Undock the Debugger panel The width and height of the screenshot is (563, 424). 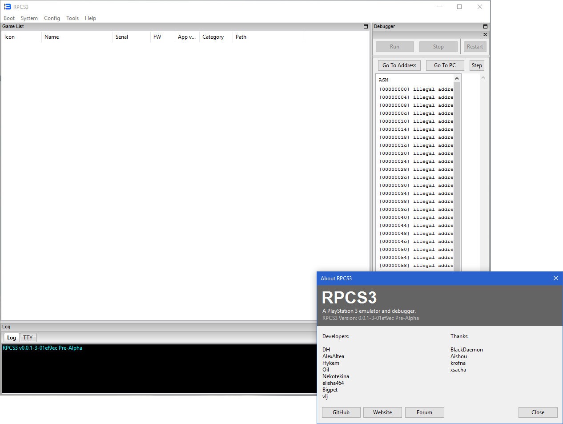[485, 26]
